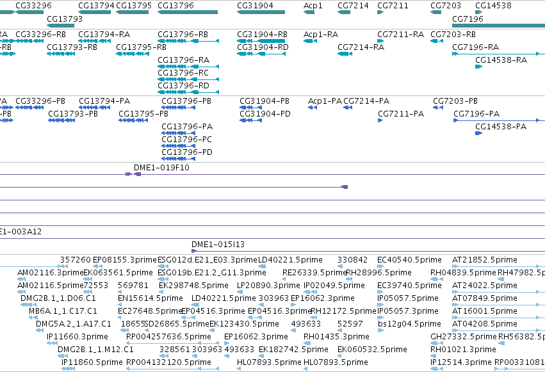Open the CG14538 gene label
The image size is (545, 372).
pos(493,6)
